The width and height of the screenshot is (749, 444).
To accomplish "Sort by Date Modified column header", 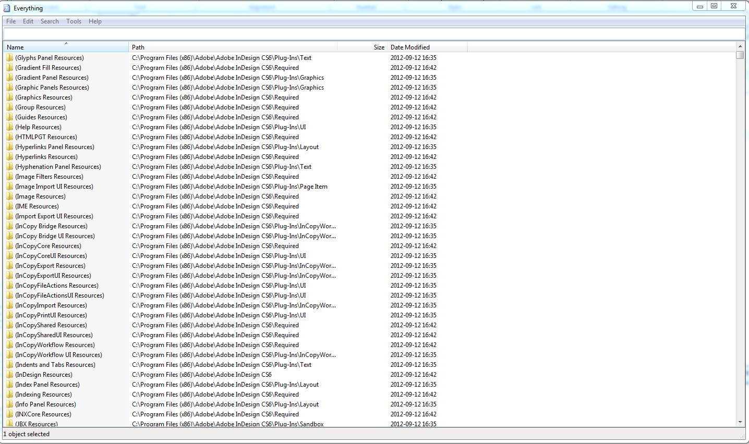I will pos(427,47).
